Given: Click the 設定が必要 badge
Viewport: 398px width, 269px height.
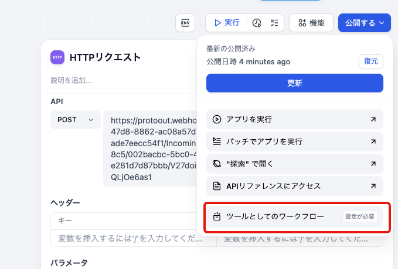Looking at the screenshot, I should click(x=360, y=216).
